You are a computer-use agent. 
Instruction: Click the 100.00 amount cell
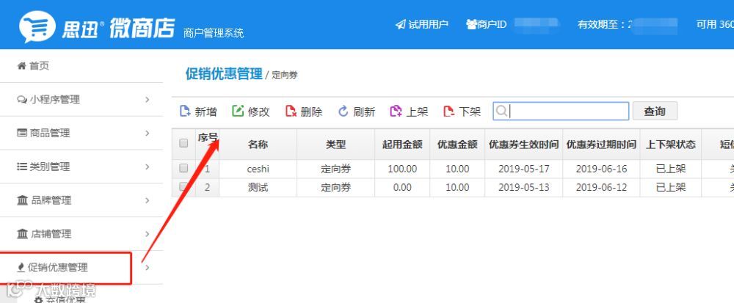point(402,169)
